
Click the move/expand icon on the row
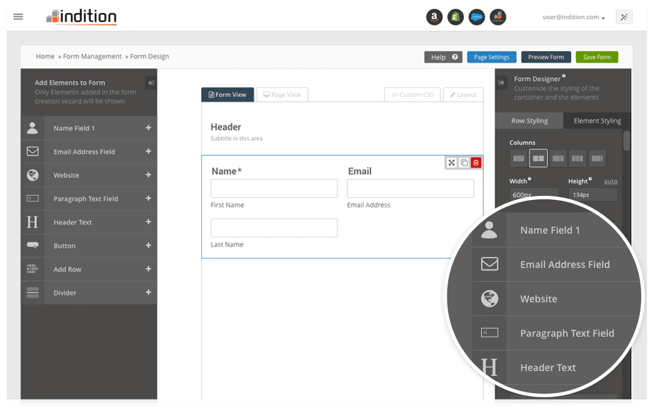click(x=452, y=163)
